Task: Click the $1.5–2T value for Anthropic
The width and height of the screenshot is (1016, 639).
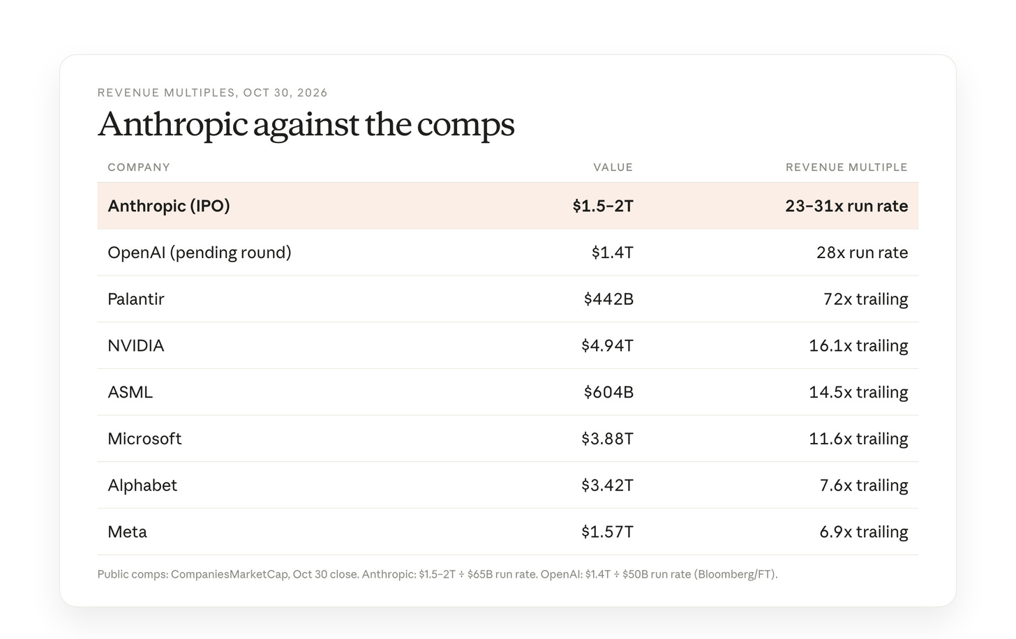Action: [x=603, y=206]
